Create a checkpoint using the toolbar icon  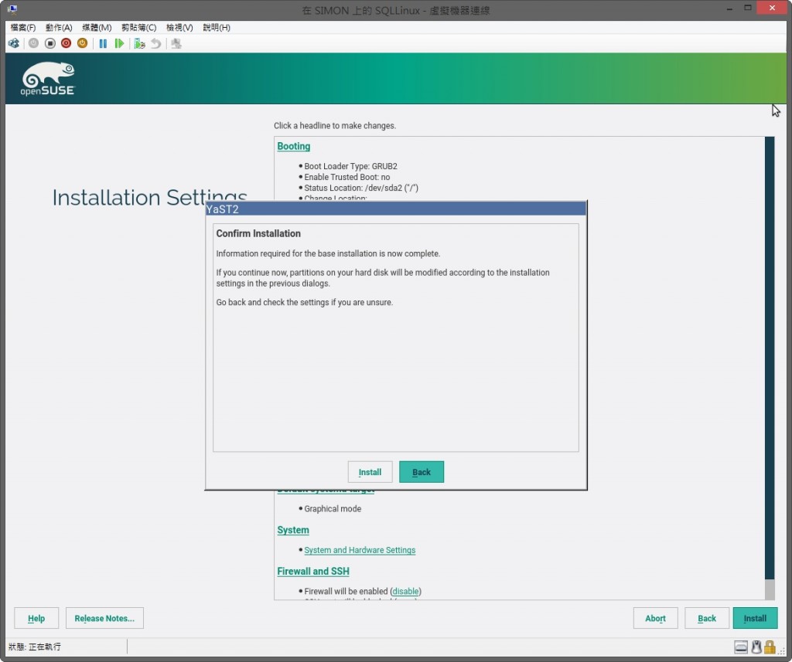[x=139, y=43]
